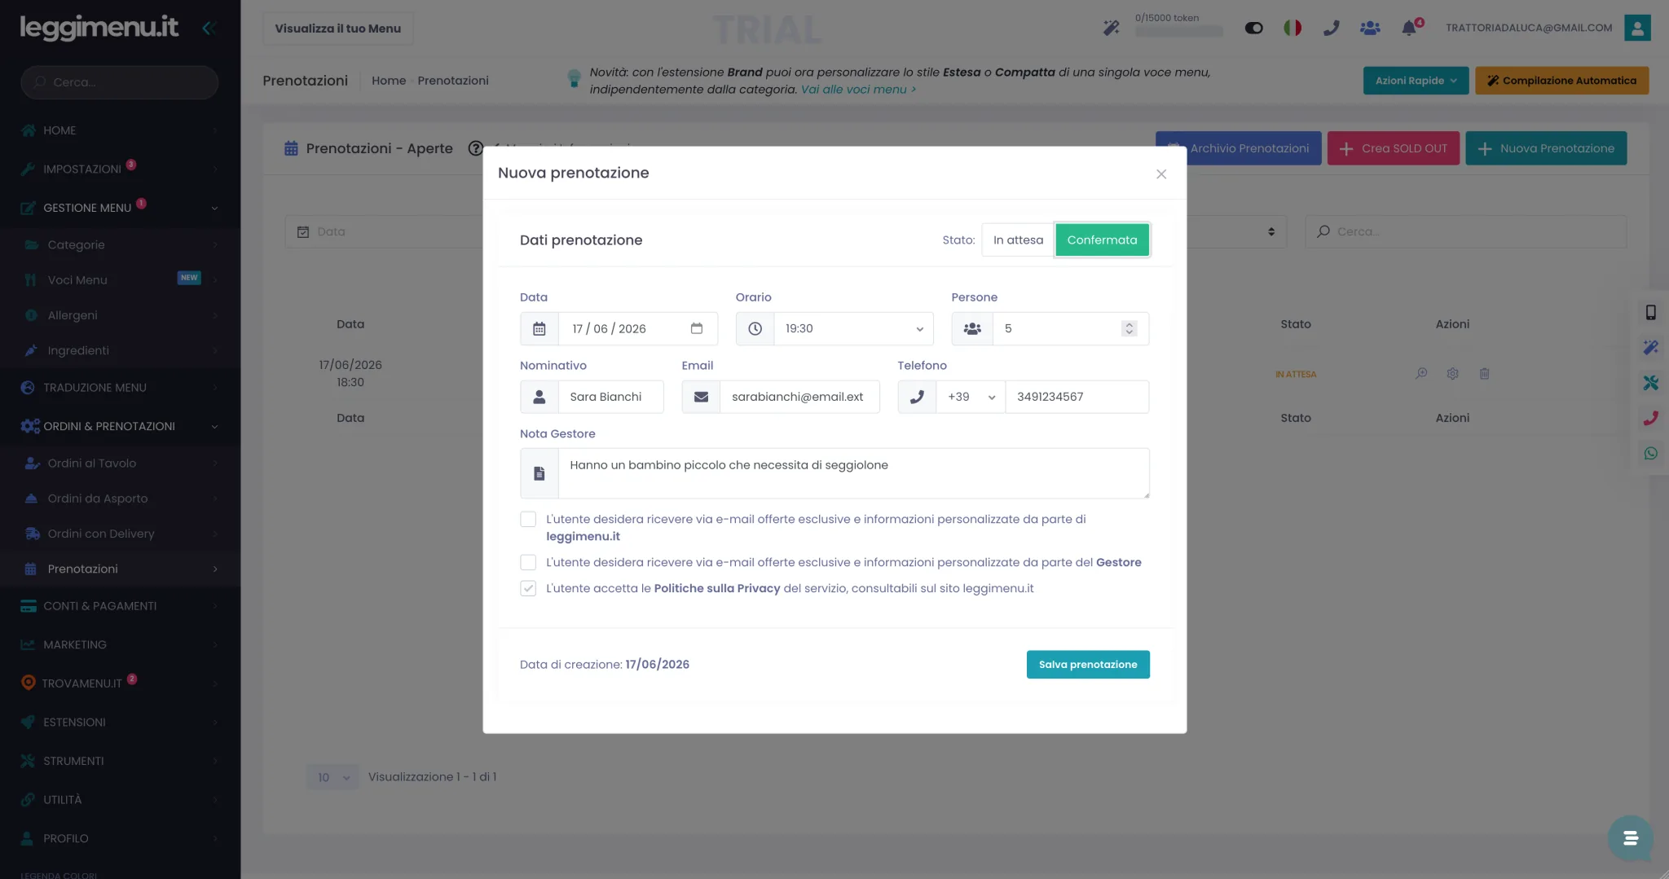Click Nuova Prenotazione button
This screenshot has height=879, width=1669.
(1546, 148)
